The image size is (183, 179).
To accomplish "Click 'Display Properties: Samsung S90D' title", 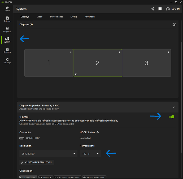I will [39, 105].
